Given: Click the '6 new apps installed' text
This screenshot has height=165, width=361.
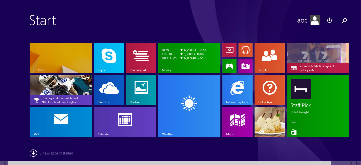Looking at the screenshot, I should pyautogui.click(x=56, y=153).
